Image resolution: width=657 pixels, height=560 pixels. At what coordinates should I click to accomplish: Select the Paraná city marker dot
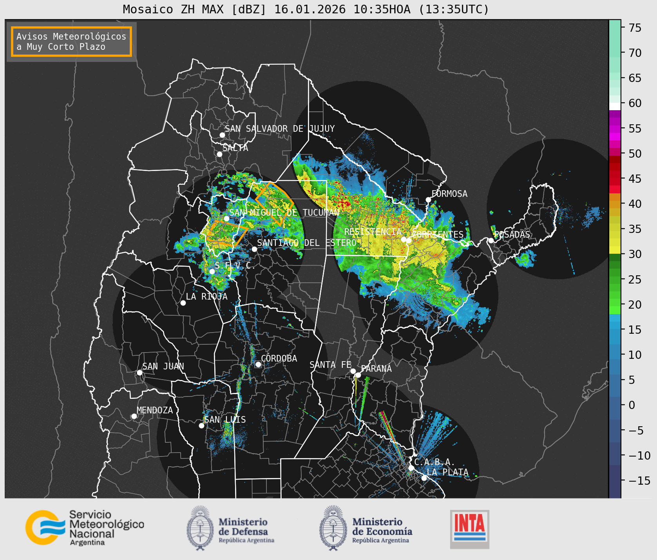tap(358, 375)
